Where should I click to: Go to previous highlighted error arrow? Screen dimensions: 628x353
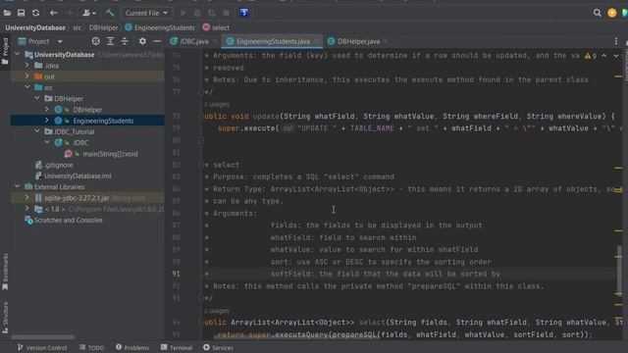(604, 56)
